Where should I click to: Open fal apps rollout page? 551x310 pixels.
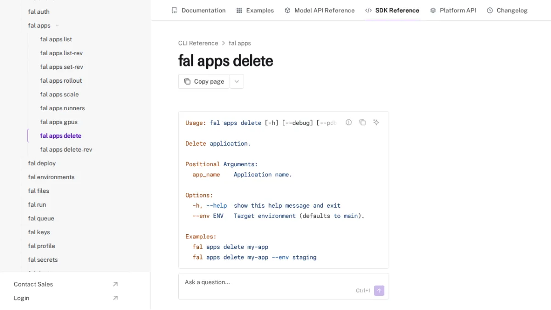pyautogui.click(x=61, y=81)
